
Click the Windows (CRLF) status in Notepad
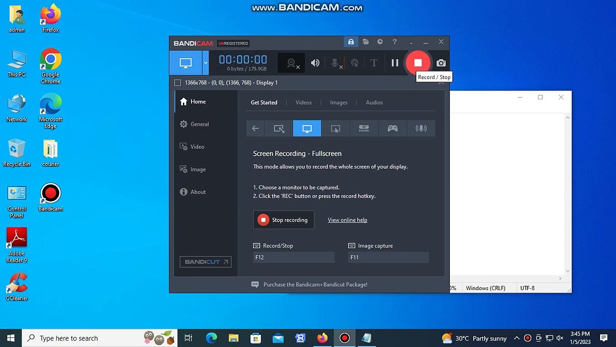tap(486, 288)
